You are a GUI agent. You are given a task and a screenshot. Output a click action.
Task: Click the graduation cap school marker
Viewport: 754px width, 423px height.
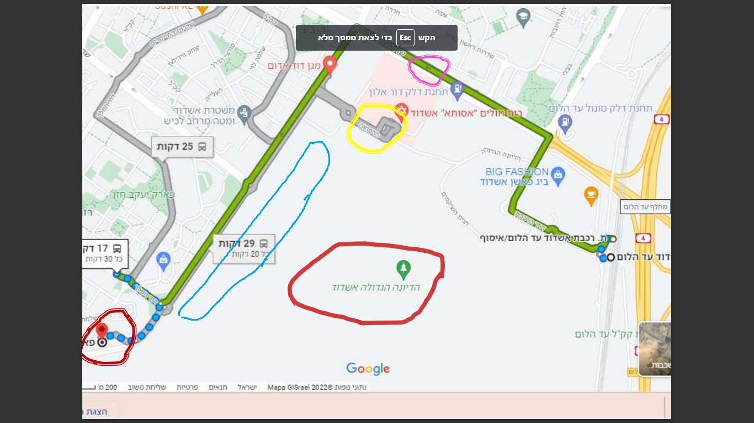[x=523, y=17]
